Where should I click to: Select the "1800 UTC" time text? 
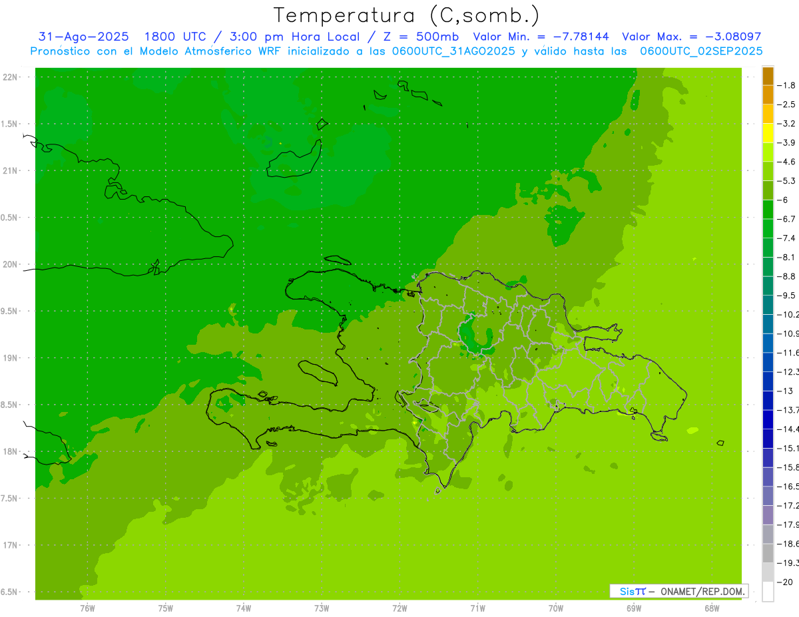(178, 37)
